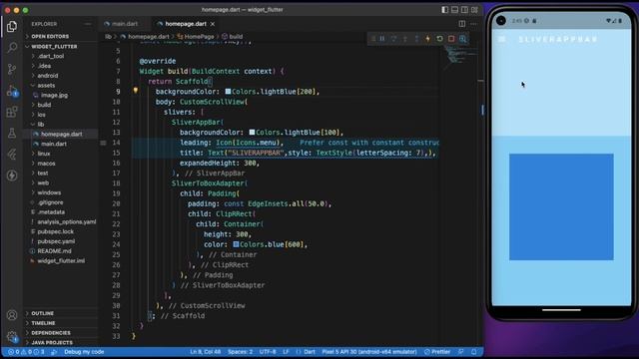Viewport: 639px width, 359px height.
Task: Click Ln 9, Col 48 cursor position
Action: [x=205, y=352]
